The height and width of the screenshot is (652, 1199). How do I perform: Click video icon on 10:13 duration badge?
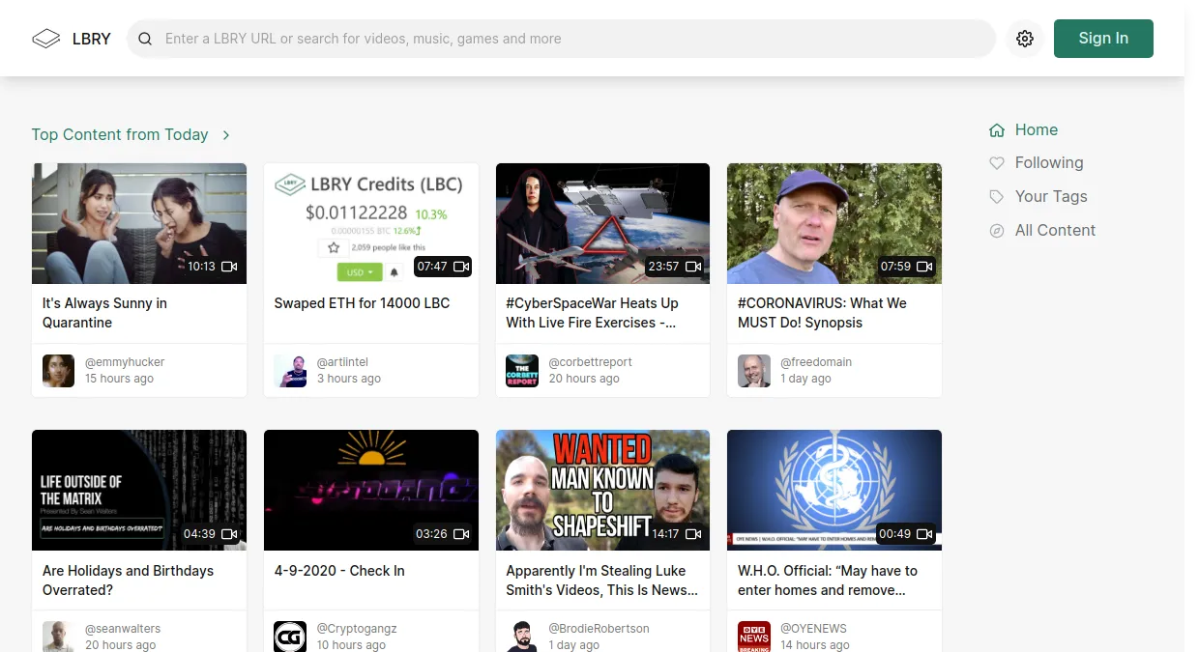(x=229, y=267)
